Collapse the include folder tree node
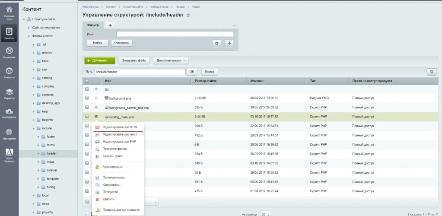The image size is (442, 216). (33, 128)
